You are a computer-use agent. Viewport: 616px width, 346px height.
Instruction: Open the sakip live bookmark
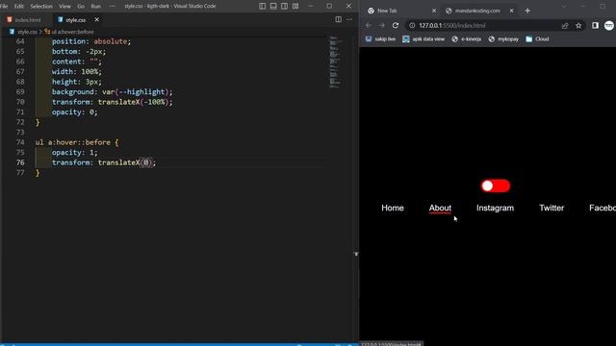pyautogui.click(x=380, y=38)
